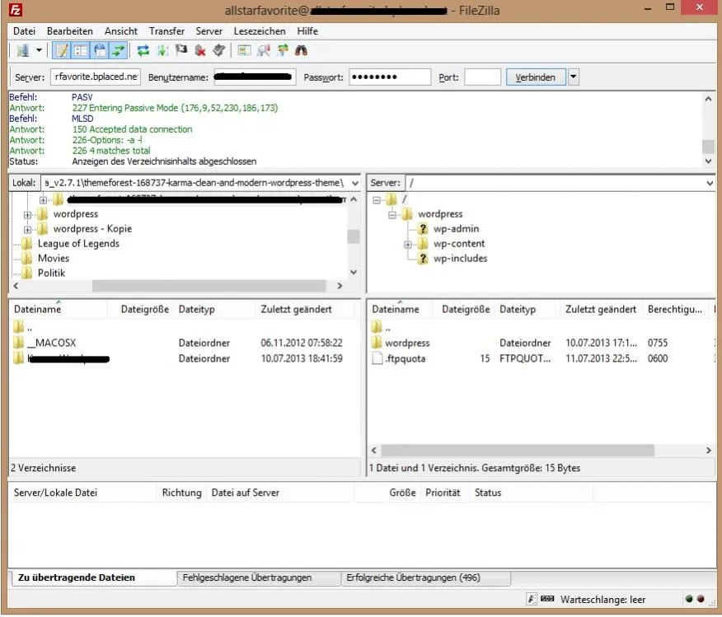Screen dimensions: 722x617
Task: Click the process queue green arrows icon
Action: [162, 50]
